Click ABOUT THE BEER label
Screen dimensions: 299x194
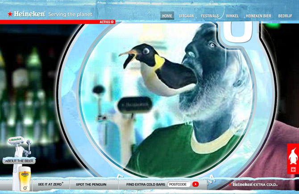tap(19, 161)
